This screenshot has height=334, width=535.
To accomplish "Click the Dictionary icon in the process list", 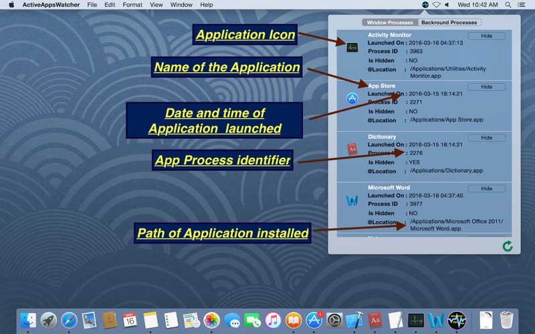I will pyautogui.click(x=352, y=149).
